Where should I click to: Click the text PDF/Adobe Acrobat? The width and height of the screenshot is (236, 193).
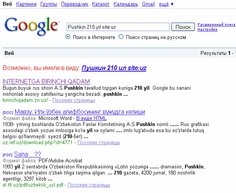(60, 161)
